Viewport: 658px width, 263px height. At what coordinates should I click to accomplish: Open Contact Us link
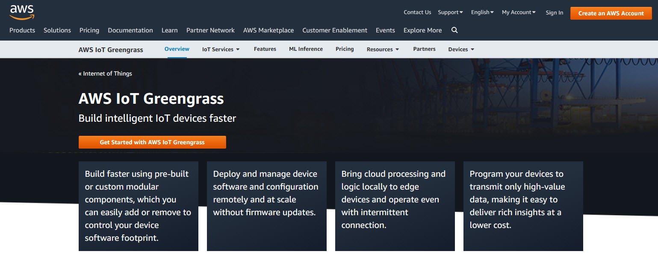[417, 12]
